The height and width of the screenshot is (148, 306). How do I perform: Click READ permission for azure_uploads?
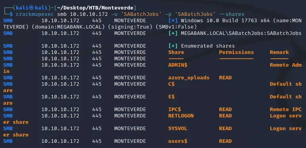coord(225,78)
